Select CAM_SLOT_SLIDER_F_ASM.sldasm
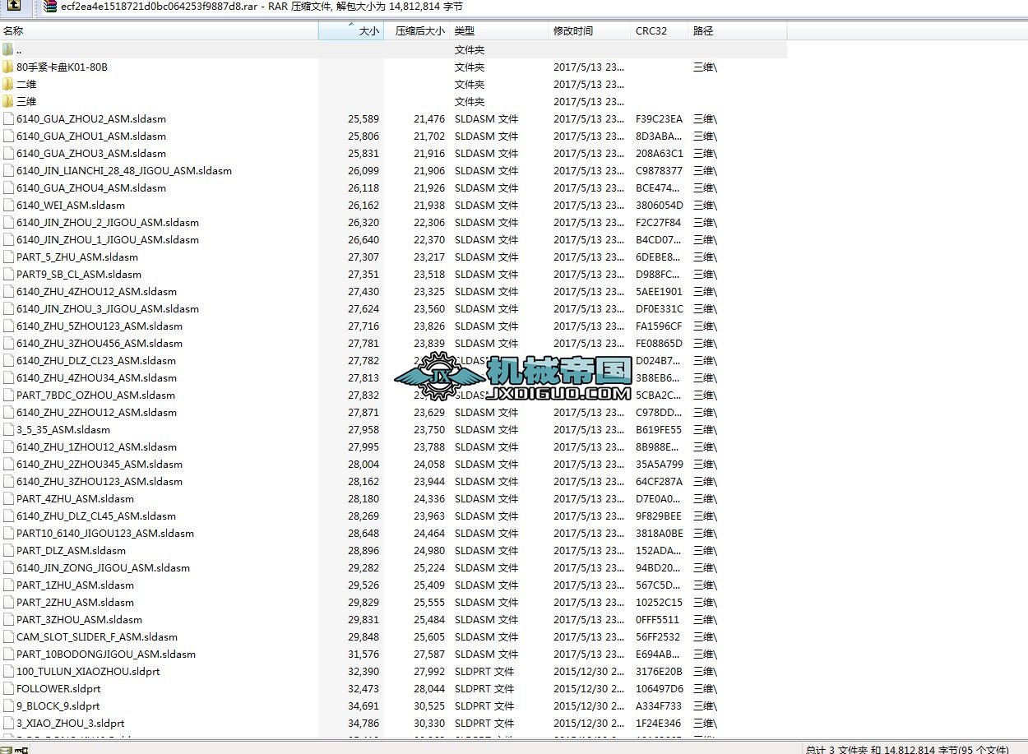Viewport: 1028px width, 754px height. [x=97, y=637]
